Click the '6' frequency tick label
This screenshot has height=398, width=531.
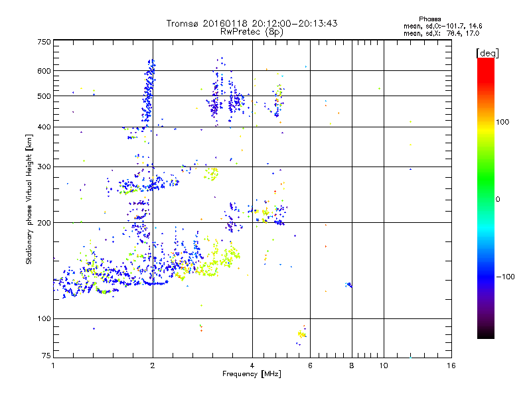(310, 365)
